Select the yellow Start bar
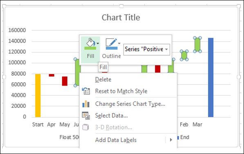Image resolution: width=244 pixels, height=154 pixels. pos(38,95)
